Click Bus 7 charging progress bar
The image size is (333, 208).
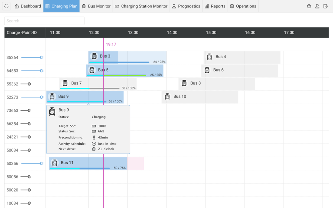click(90, 88)
